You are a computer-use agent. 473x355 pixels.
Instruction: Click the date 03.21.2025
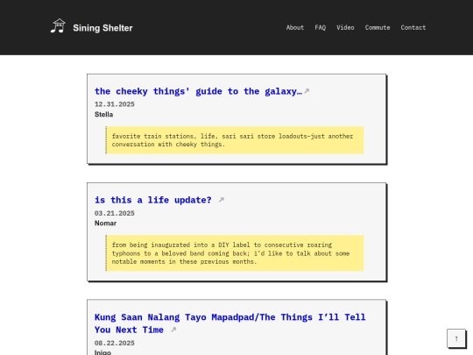115,213
